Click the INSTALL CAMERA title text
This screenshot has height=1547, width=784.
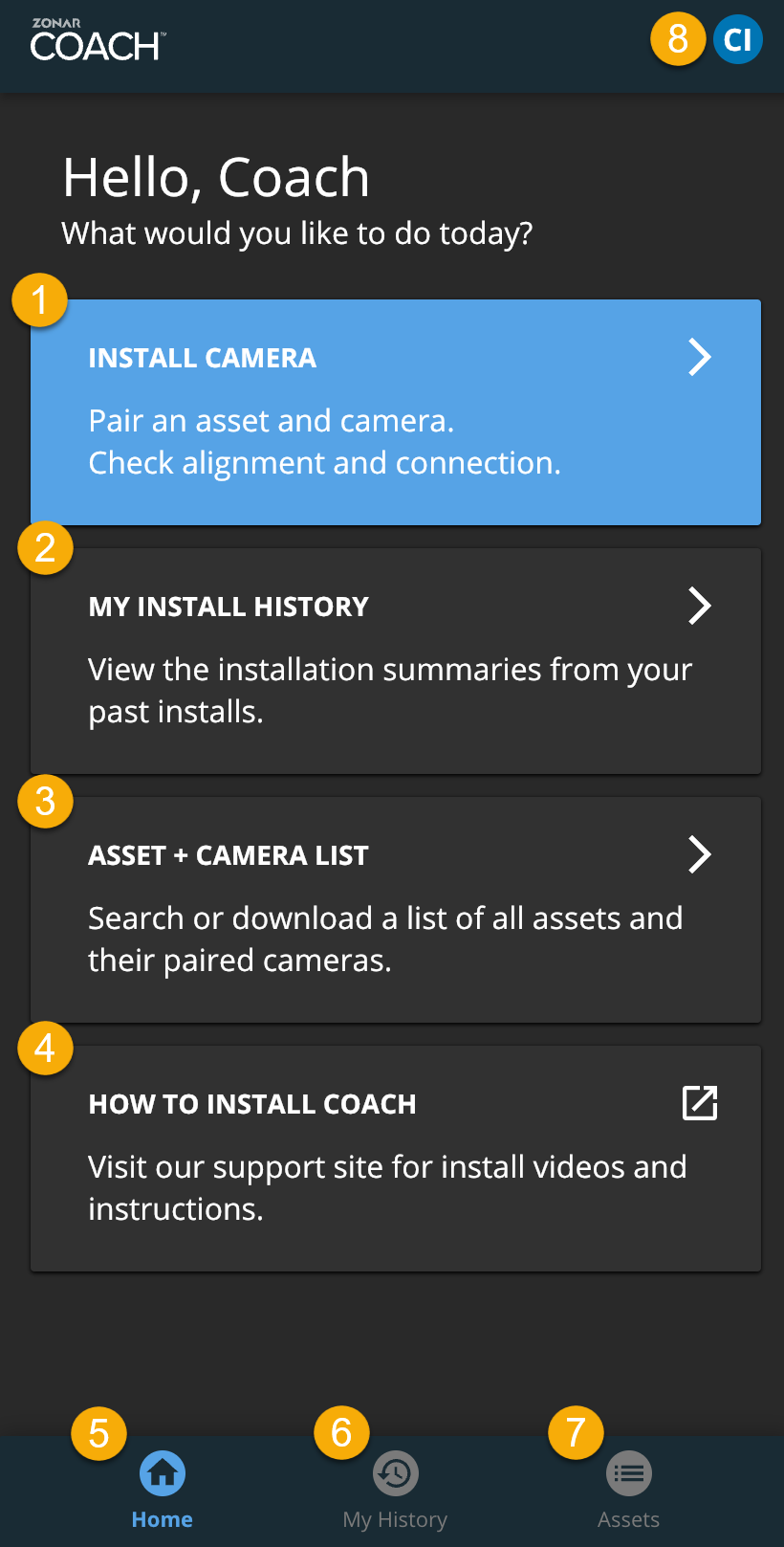[x=202, y=357]
